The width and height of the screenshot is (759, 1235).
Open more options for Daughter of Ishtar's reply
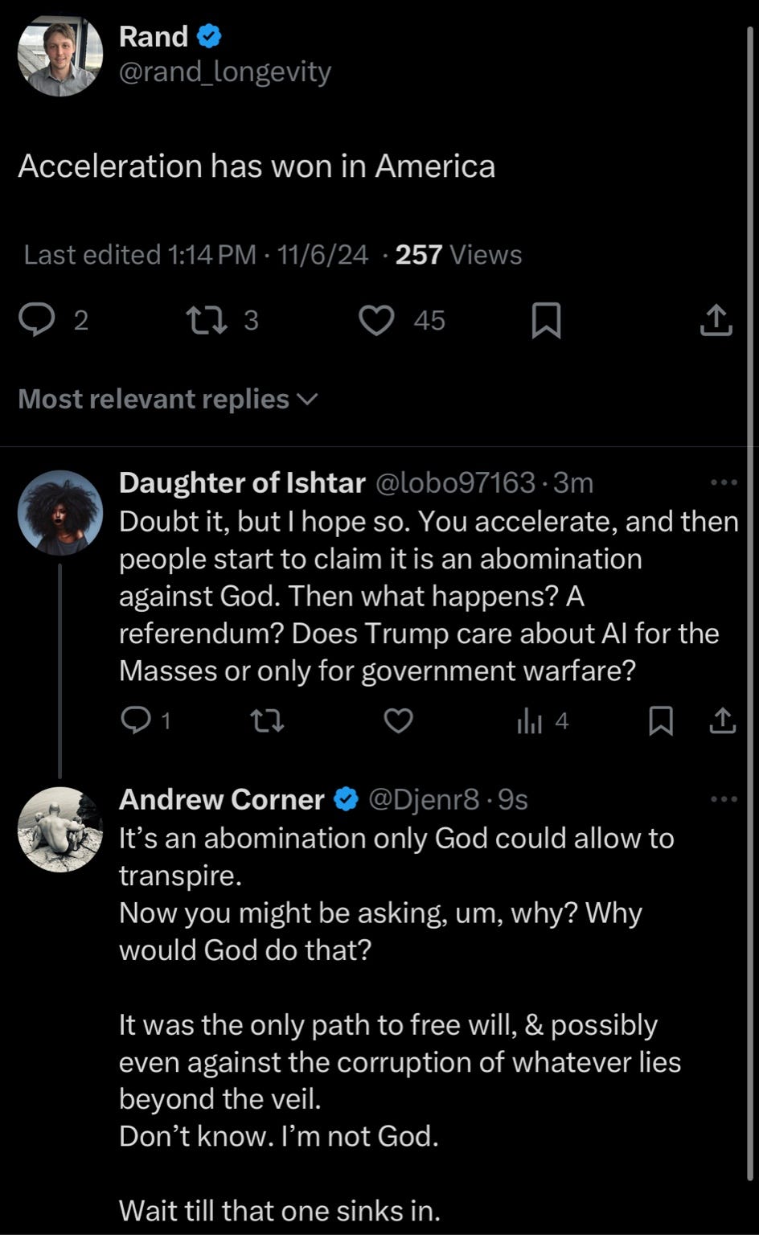tap(724, 482)
